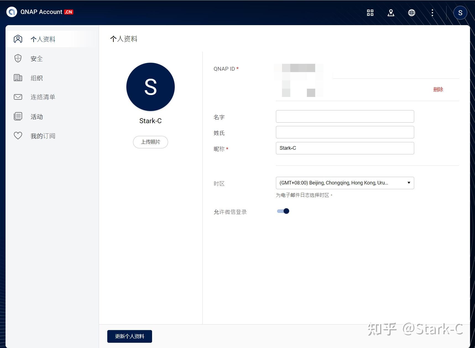Click the 'S' account avatar in top right
475x348 pixels.
click(460, 12)
